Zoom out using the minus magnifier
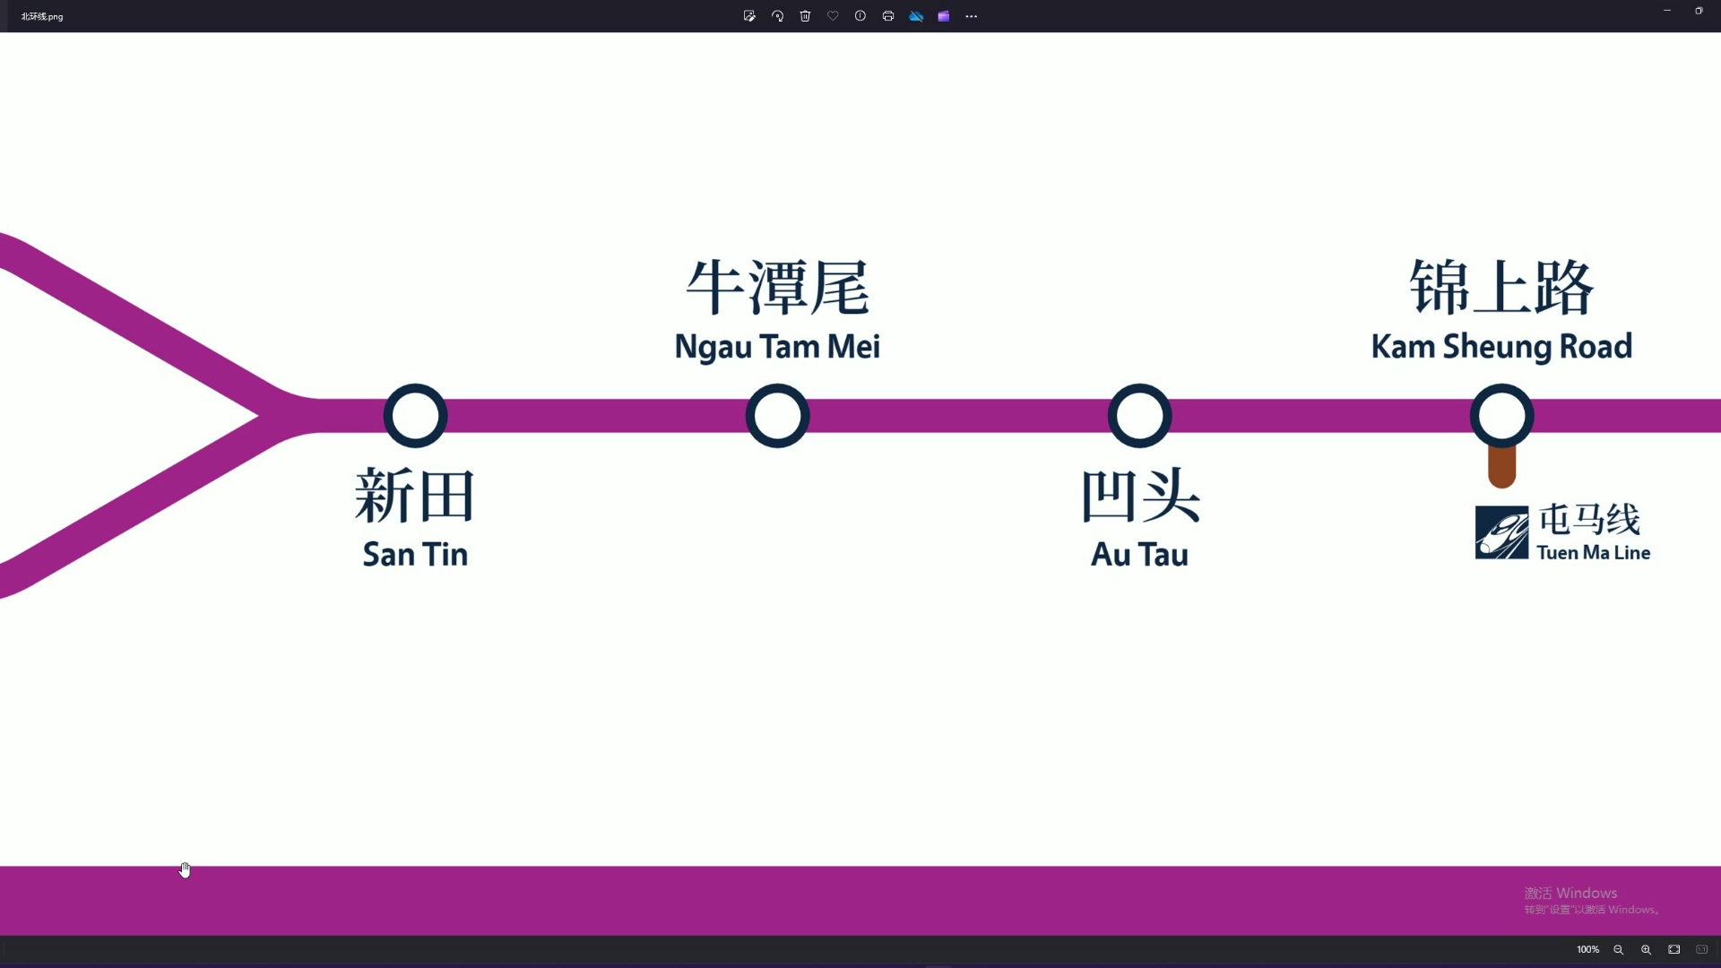1721x968 pixels. tap(1618, 950)
